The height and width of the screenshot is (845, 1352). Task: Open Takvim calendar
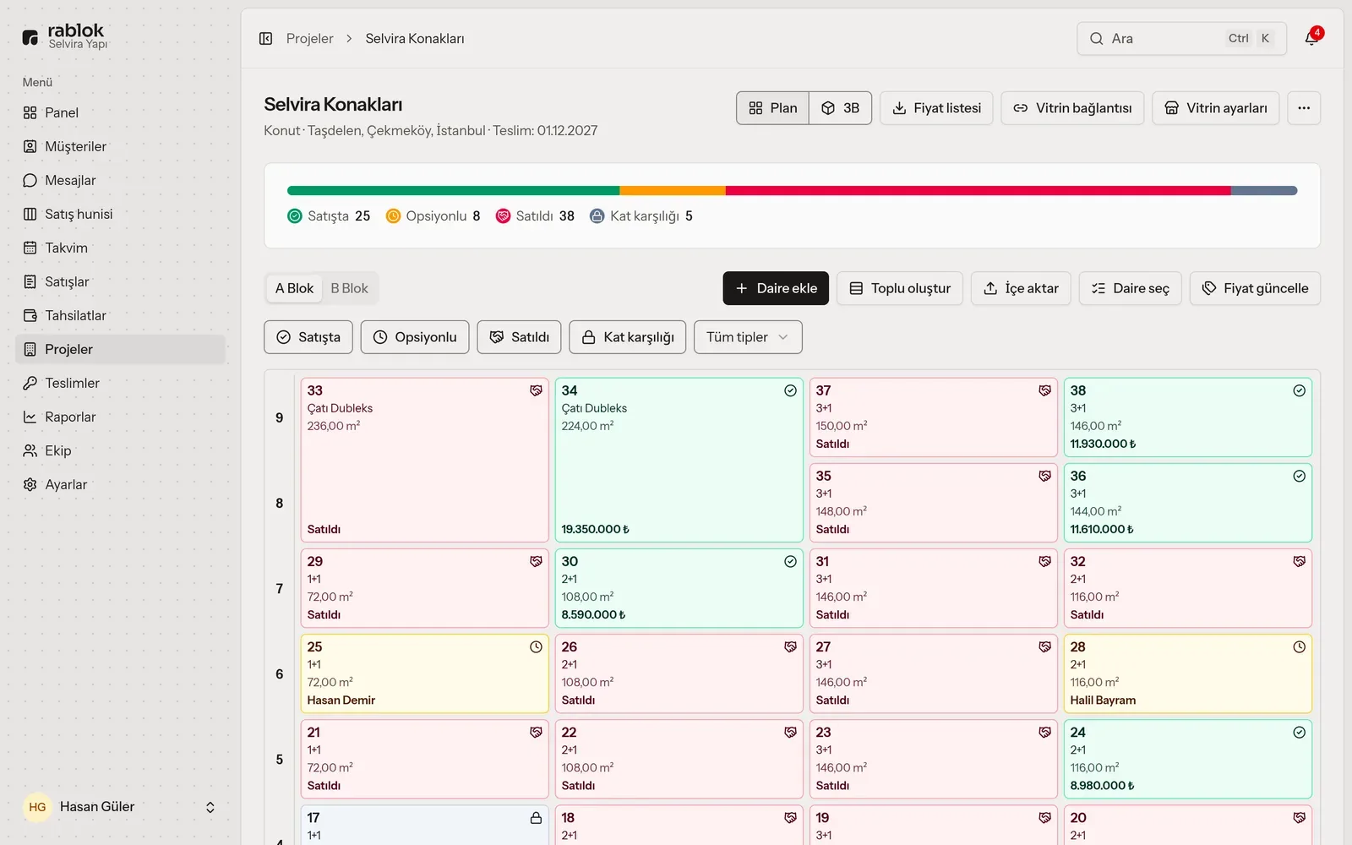[x=120, y=248]
